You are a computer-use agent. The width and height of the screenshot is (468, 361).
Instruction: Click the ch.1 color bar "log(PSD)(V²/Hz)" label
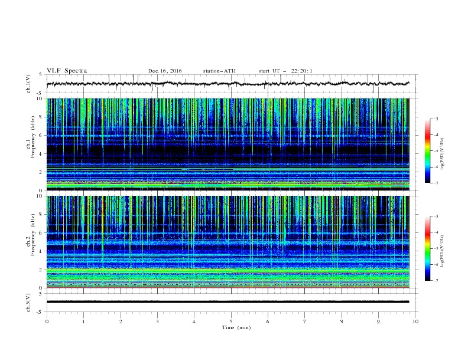[443, 154]
